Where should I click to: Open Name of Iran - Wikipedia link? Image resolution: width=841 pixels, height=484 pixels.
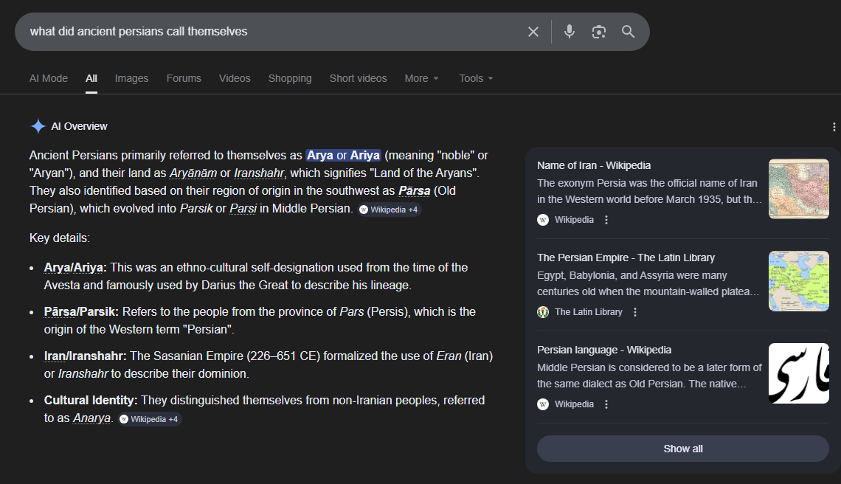click(x=594, y=165)
